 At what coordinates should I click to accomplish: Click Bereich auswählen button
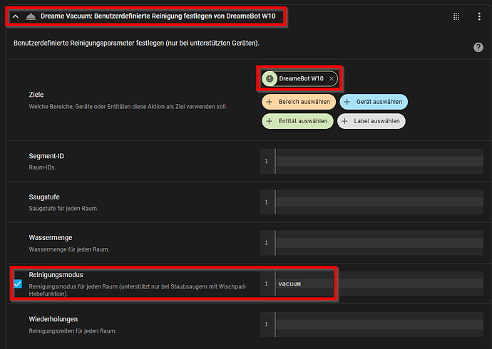(299, 102)
